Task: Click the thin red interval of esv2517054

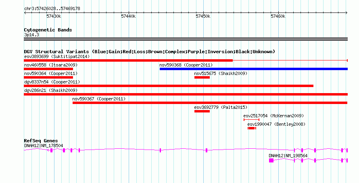Action: pyautogui.click(x=251, y=120)
